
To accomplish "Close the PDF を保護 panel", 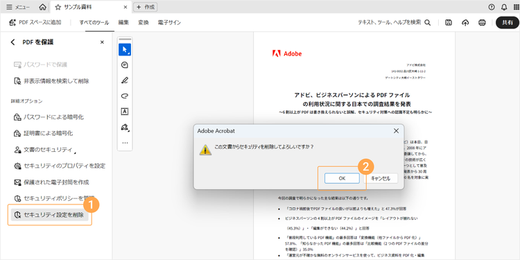I will (x=102, y=42).
